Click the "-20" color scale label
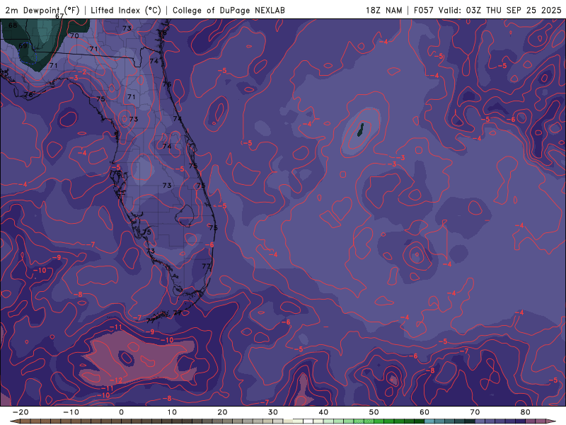 click(x=21, y=412)
